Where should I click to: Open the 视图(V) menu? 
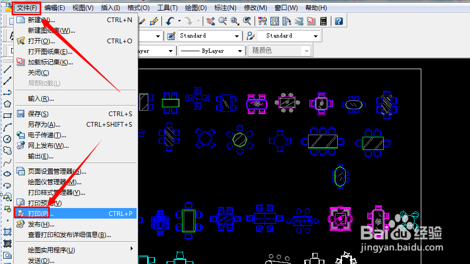pos(83,8)
